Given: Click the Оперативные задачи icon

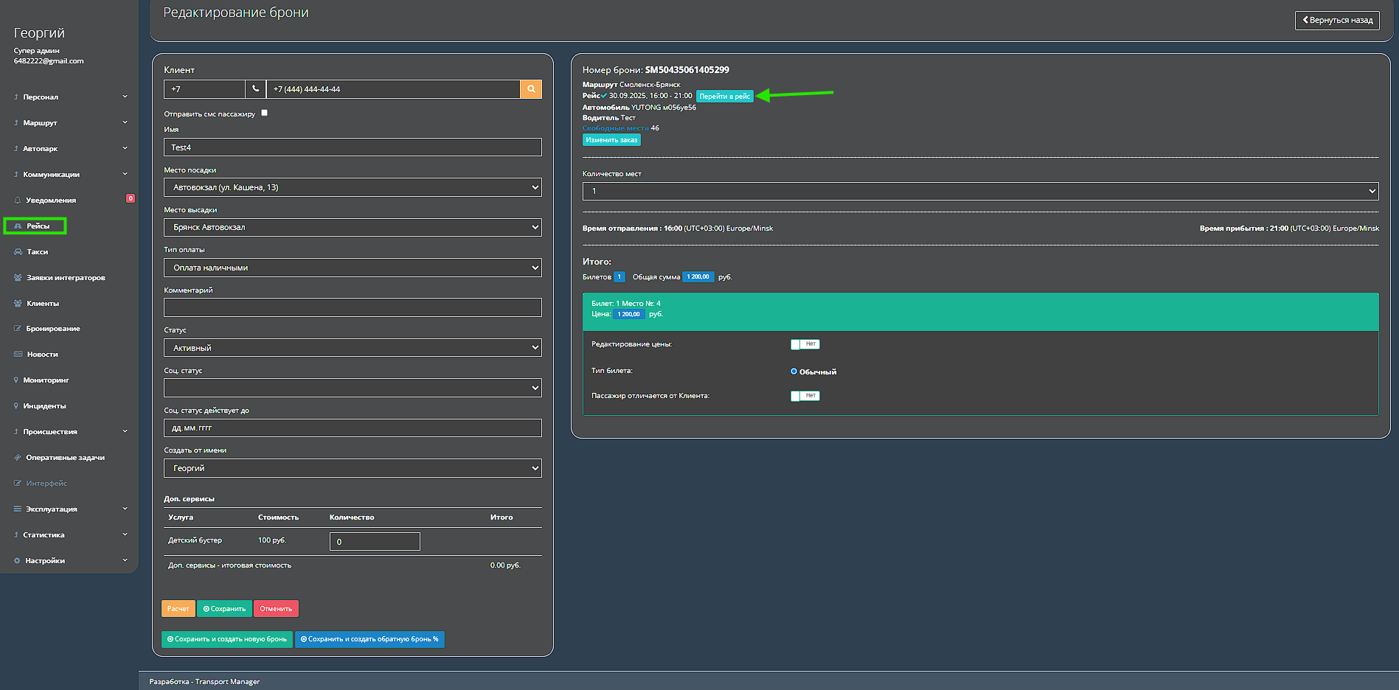Looking at the screenshot, I should pyautogui.click(x=18, y=458).
